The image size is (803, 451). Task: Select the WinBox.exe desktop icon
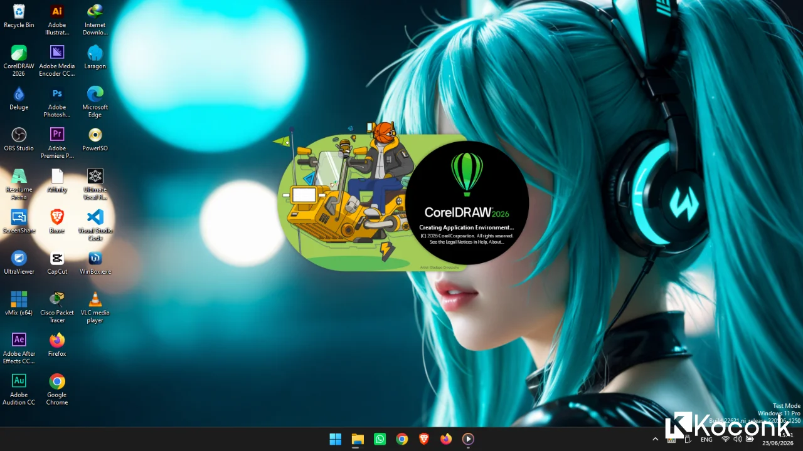coord(95,263)
